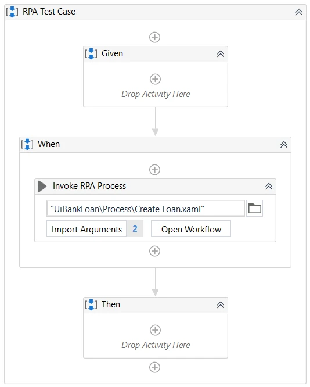Collapse the RPA Test Case container

point(299,12)
